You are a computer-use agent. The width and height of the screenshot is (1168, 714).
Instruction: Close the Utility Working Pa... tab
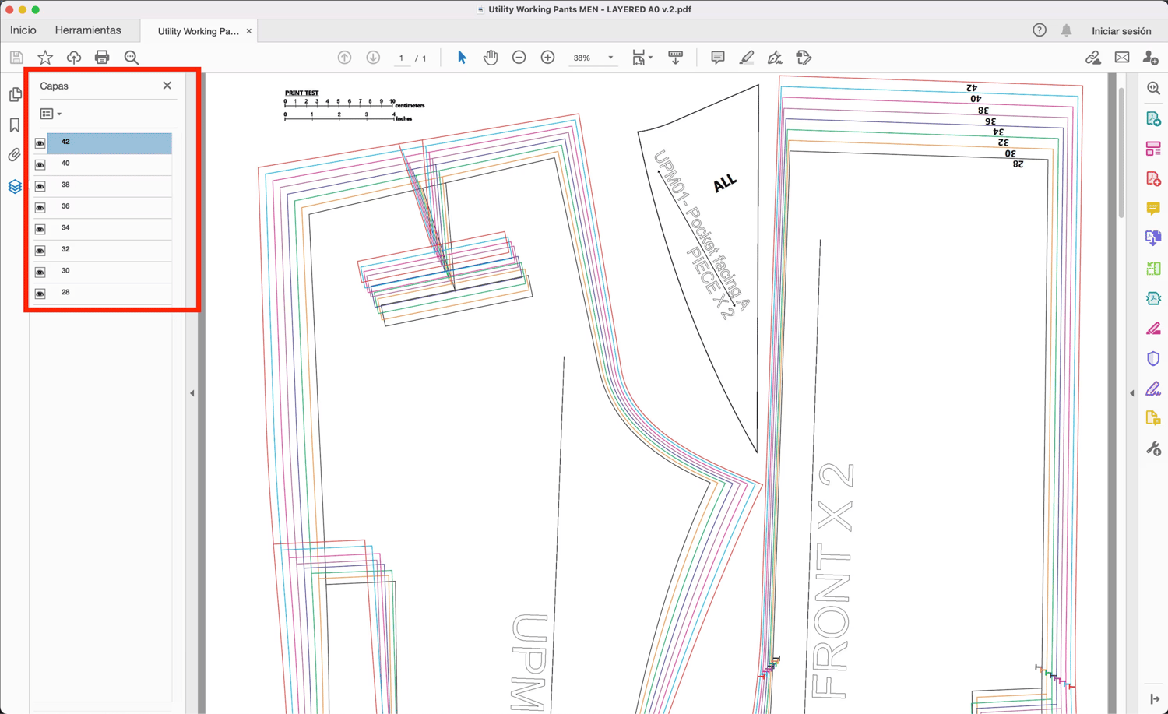click(249, 31)
